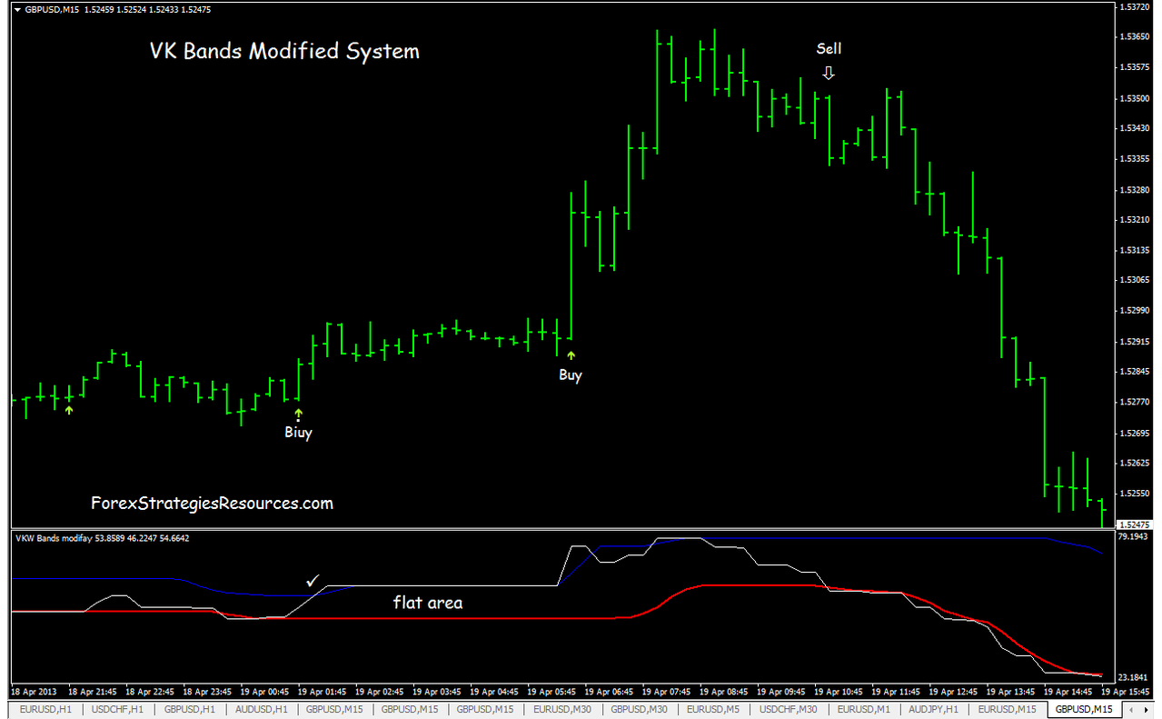Open the USDCHF,H1 chart tab
1162x719 pixels.
coord(115,709)
